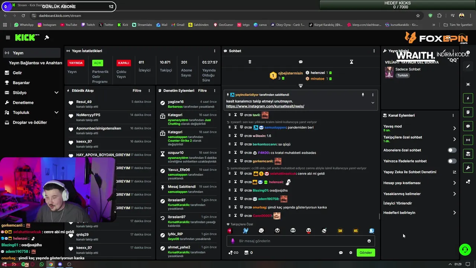Expand Hesap yaşı kısıtlaması
Screen dimensions: 476x268
[x=454, y=183]
